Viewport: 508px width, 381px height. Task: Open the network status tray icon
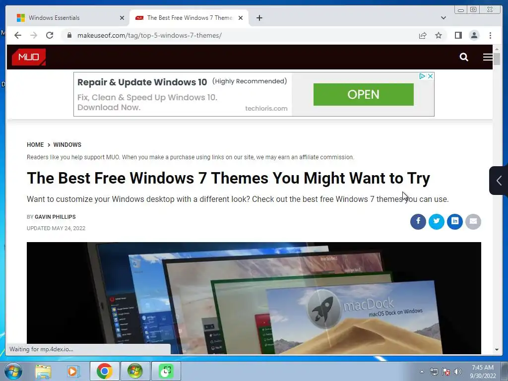click(x=434, y=372)
